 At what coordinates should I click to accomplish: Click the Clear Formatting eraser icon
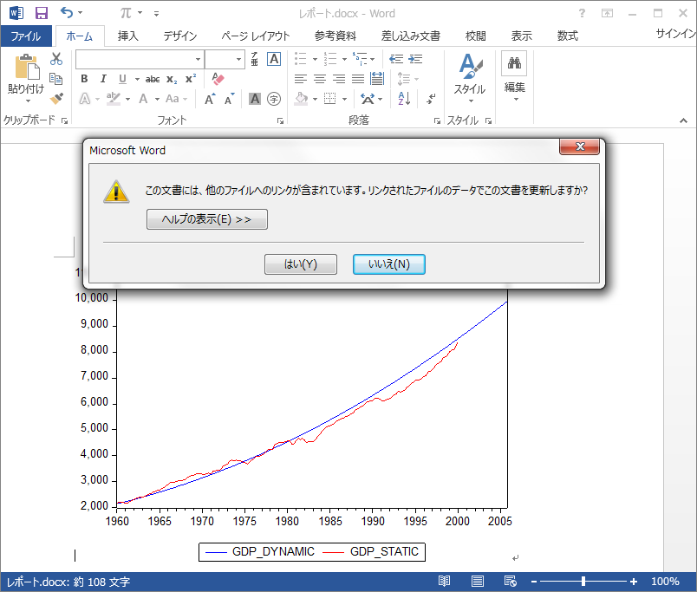coord(218,79)
